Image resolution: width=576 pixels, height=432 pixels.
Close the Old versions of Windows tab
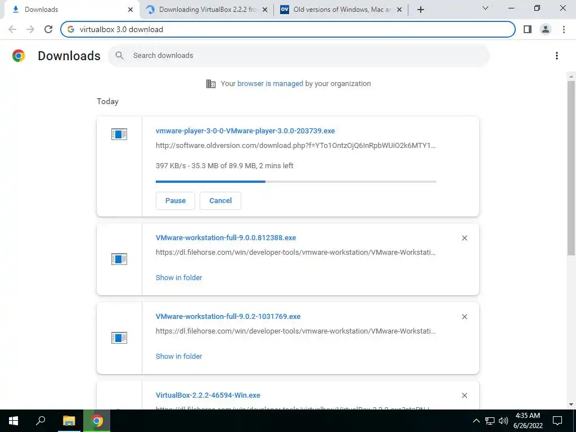click(399, 10)
